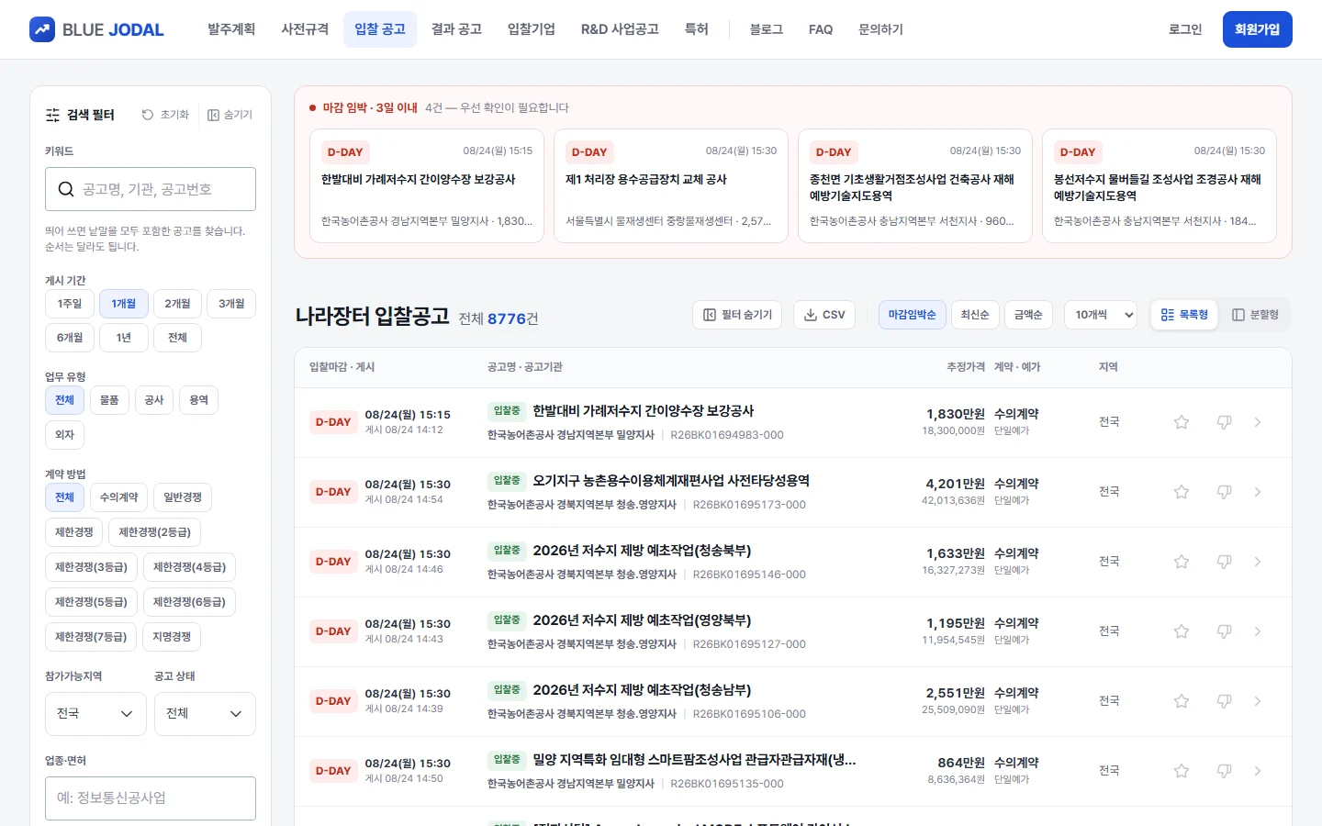Filter work type by 용역
The image size is (1322, 826).
click(x=199, y=400)
